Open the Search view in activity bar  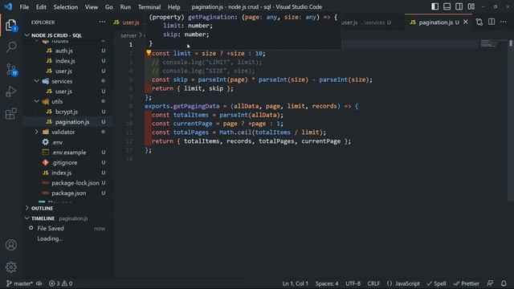coord(11,47)
